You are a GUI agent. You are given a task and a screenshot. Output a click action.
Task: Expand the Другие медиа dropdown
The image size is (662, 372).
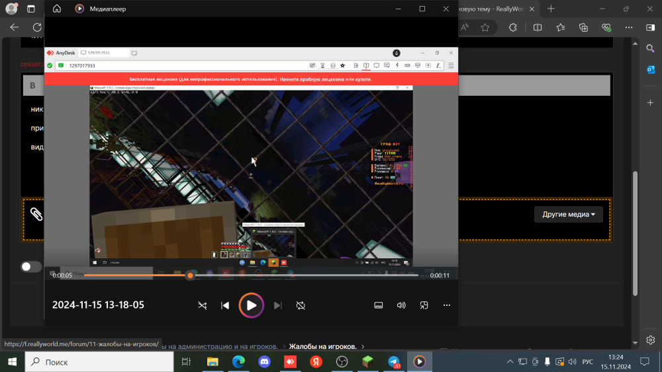click(568, 215)
